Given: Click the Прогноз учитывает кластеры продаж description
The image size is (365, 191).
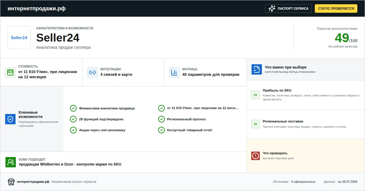Looking at the screenshot, I should pyautogui.click(x=304, y=127).
